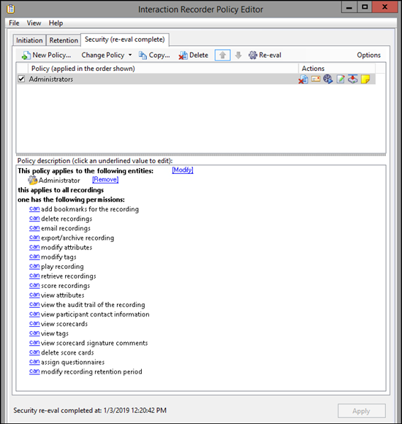Click the Modify link for entities
The image size is (402, 424).
(183, 170)
